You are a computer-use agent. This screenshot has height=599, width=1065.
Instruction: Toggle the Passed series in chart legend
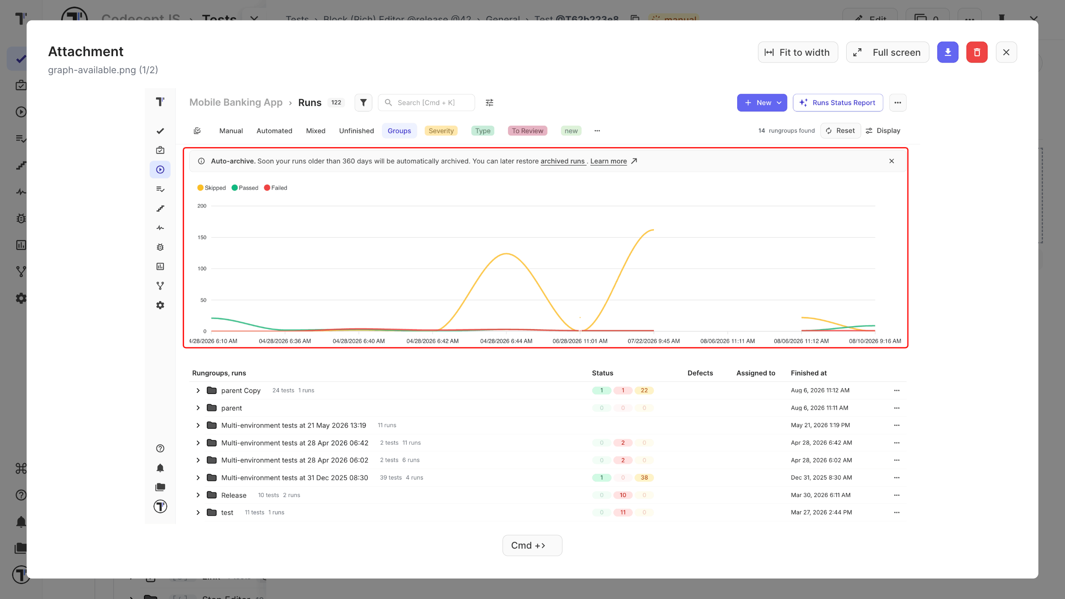(x=245, y=188)
